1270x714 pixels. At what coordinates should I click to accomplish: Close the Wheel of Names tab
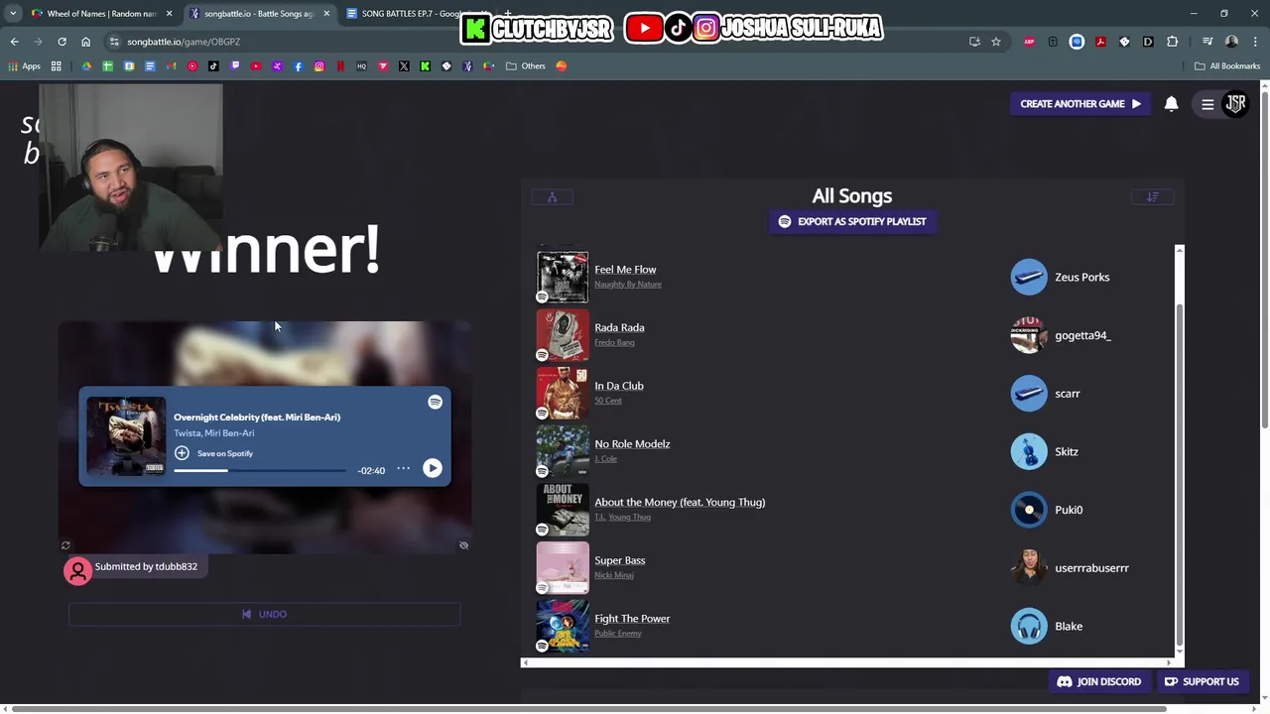click(169, 14)
